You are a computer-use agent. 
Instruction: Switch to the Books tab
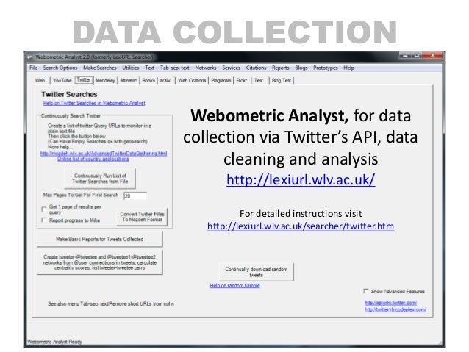pos(148,80)
